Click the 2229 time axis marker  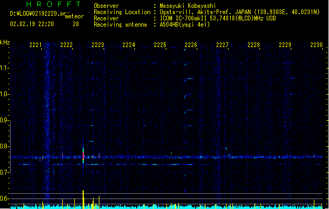pyautogui.click(x=285, y=45)
